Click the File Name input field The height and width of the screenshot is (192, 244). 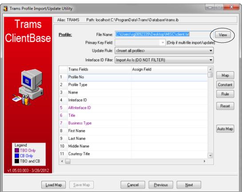[164, 34]
